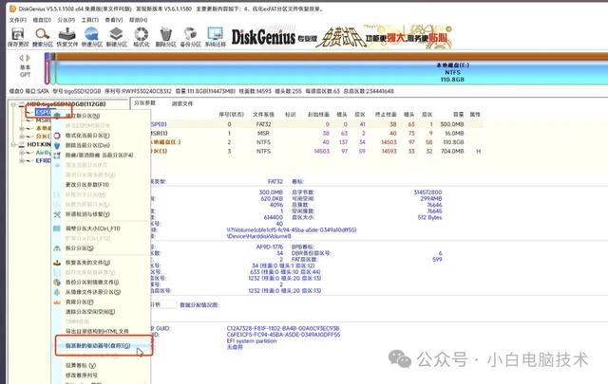
Task: Click the 免费试用 DiskGenius banner
Action: pos(341,38)
